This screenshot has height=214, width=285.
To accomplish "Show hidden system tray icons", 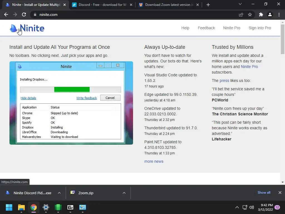I will [237, 207].
